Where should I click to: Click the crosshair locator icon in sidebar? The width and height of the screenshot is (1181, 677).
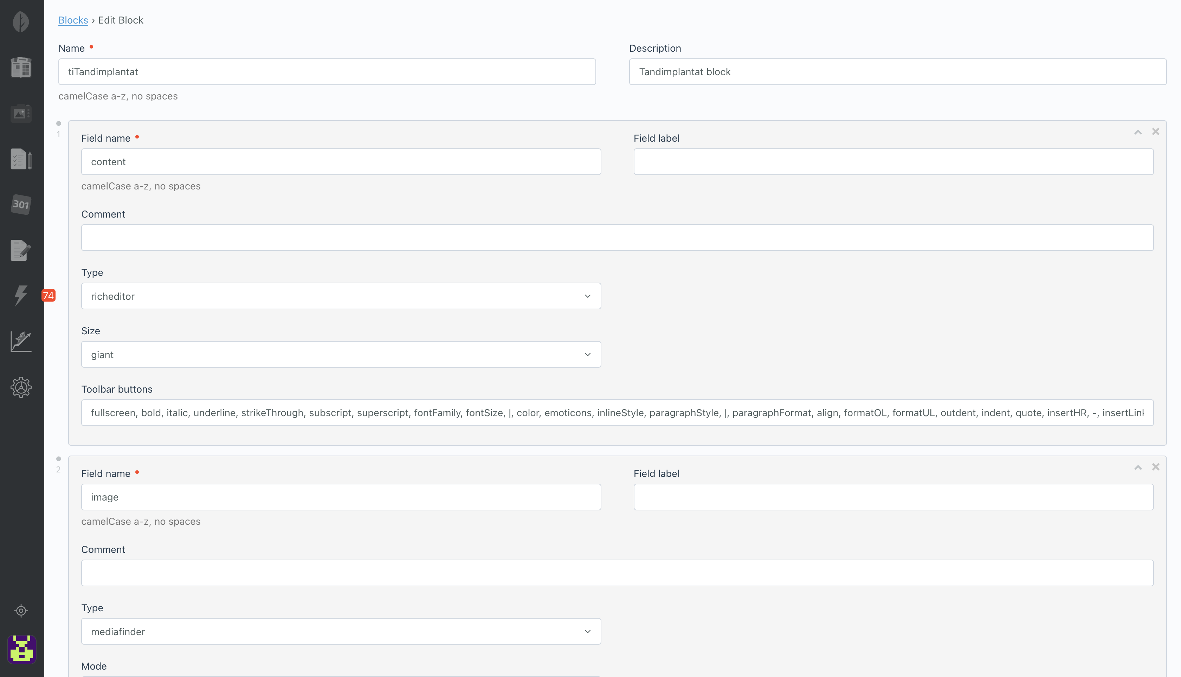(x=20, y=611)
